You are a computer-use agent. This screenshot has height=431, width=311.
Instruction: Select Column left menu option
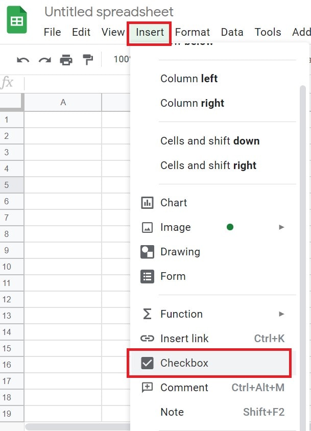(189, 79)
